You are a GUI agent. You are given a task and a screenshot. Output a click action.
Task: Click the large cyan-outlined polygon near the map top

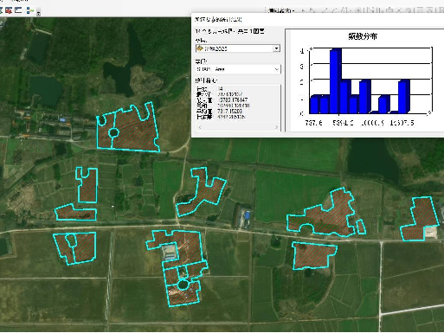132,131
